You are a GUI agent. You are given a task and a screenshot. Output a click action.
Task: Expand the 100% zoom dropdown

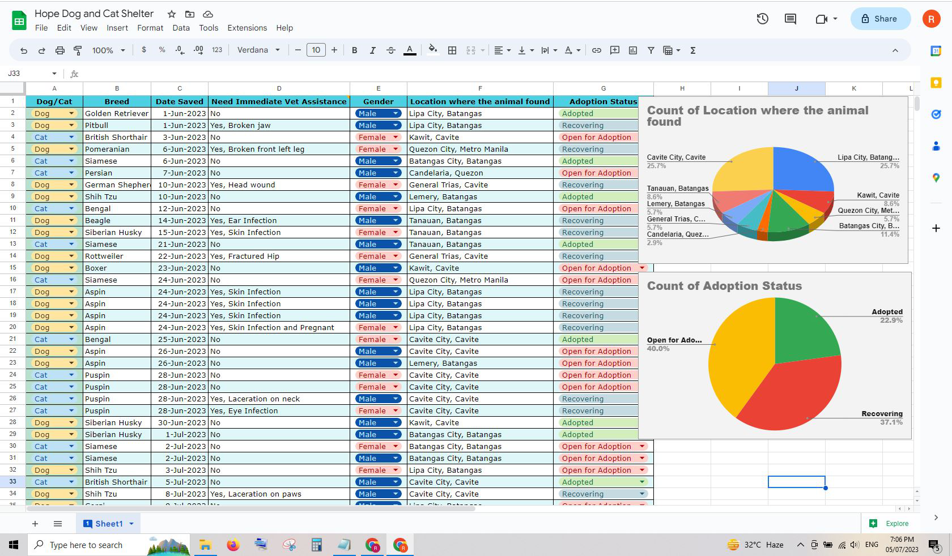[108, 50]
